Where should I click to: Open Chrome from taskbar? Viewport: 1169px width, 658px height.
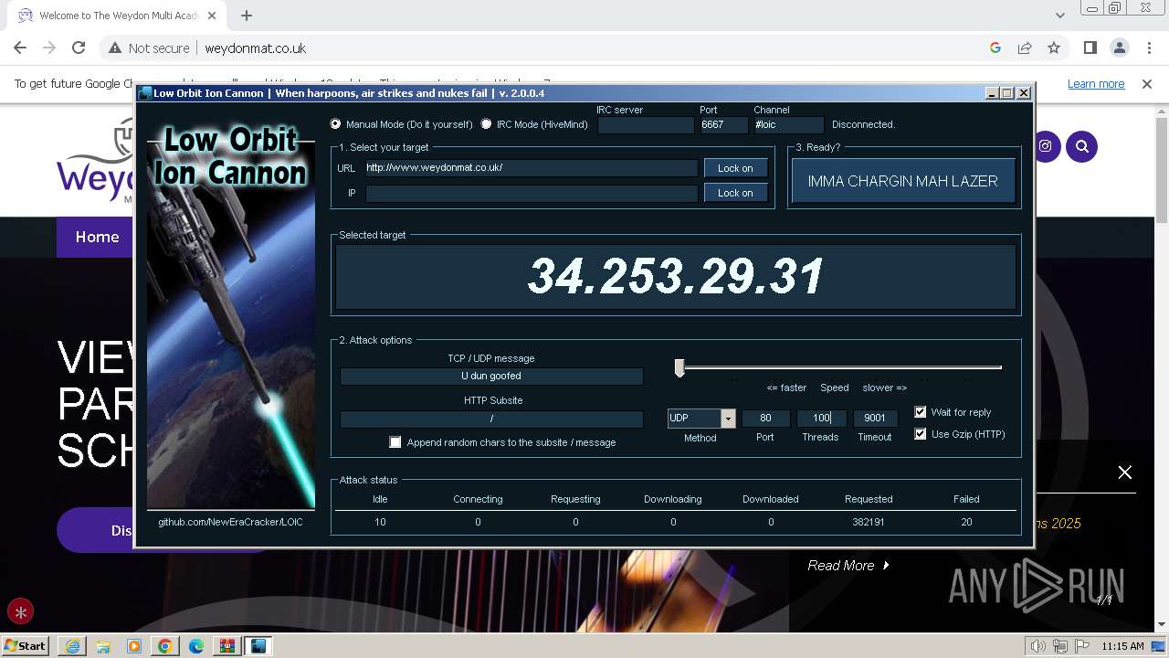[x=165, y=646]
